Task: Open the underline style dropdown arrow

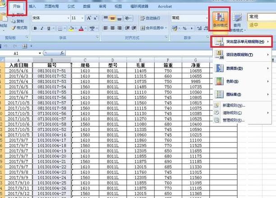Action: 53,28
